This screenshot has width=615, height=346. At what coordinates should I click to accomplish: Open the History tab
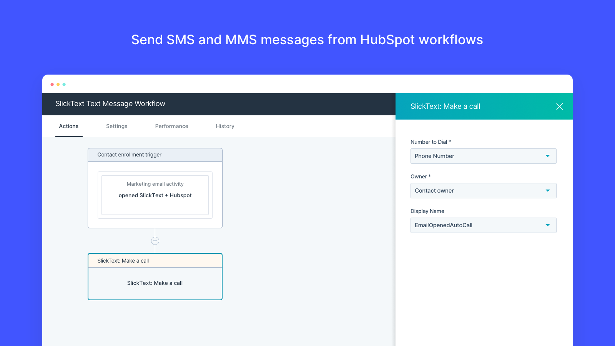225,126
